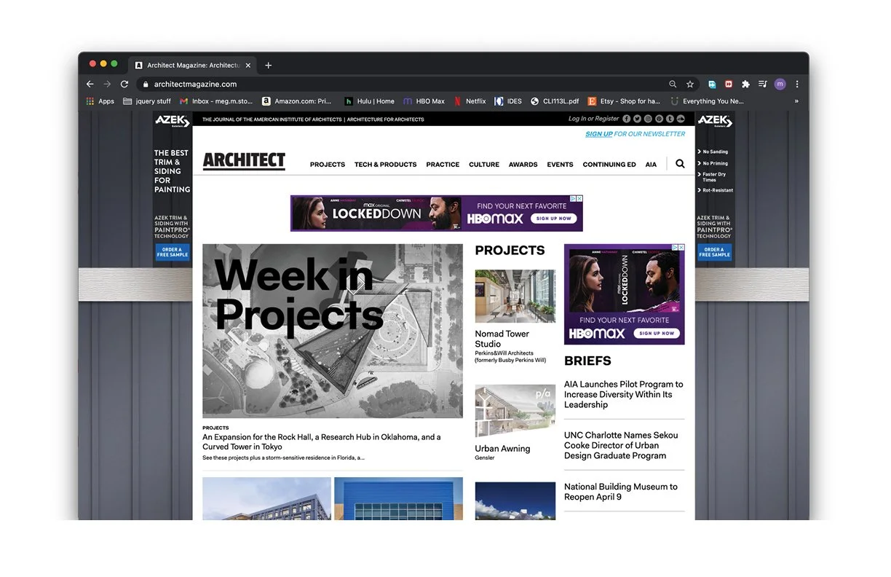
Task: Open the Amazon.com bookmark
Action: pos(297,101)
